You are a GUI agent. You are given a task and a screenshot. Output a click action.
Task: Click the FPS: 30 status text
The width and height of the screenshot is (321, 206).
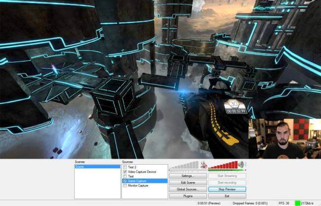coord(284,203)
